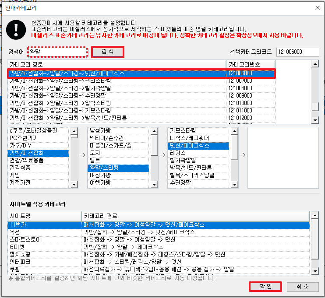Click the 카테고리 경로 column header of results
This screenshot has width=325, height=298.
click(117, 64)
